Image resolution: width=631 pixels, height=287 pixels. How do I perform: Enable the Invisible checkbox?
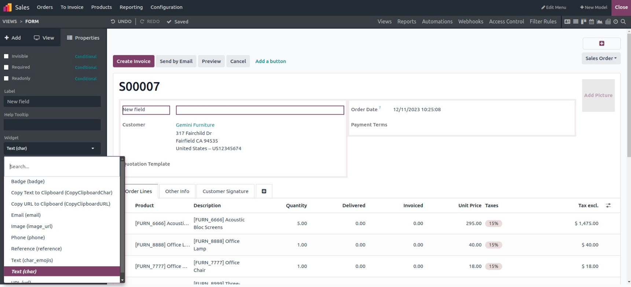pyautogui.click(x=6, y=56)
